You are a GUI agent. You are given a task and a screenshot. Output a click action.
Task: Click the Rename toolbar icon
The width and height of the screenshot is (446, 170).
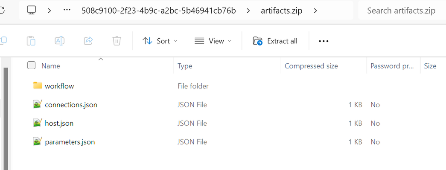click(x=59, y=41)
